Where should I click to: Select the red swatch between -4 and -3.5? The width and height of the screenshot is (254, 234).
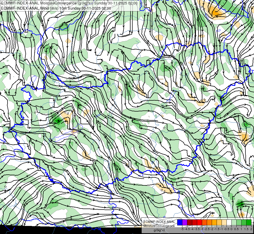click(195, 223)
